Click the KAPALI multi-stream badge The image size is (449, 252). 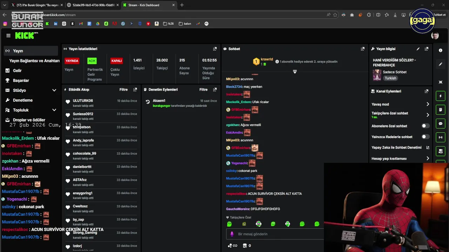[116, 61]
